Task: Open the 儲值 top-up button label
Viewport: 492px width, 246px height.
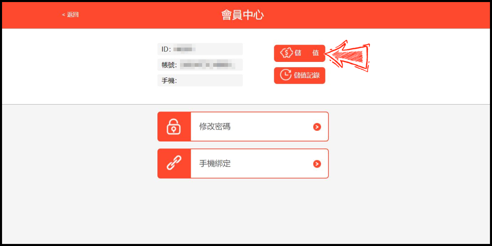Action: pos(307,53)
